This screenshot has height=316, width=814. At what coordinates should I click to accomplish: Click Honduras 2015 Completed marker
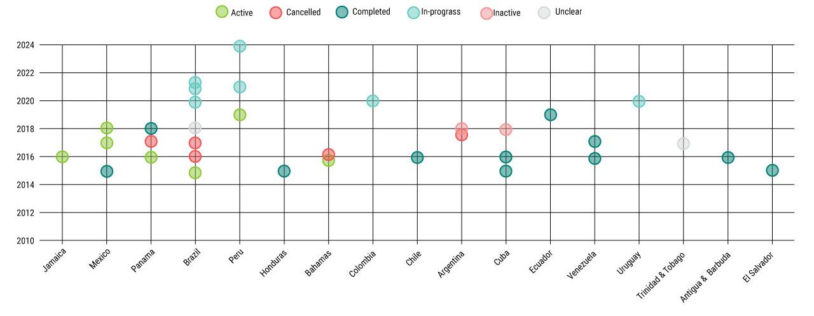tap(284, 171)
